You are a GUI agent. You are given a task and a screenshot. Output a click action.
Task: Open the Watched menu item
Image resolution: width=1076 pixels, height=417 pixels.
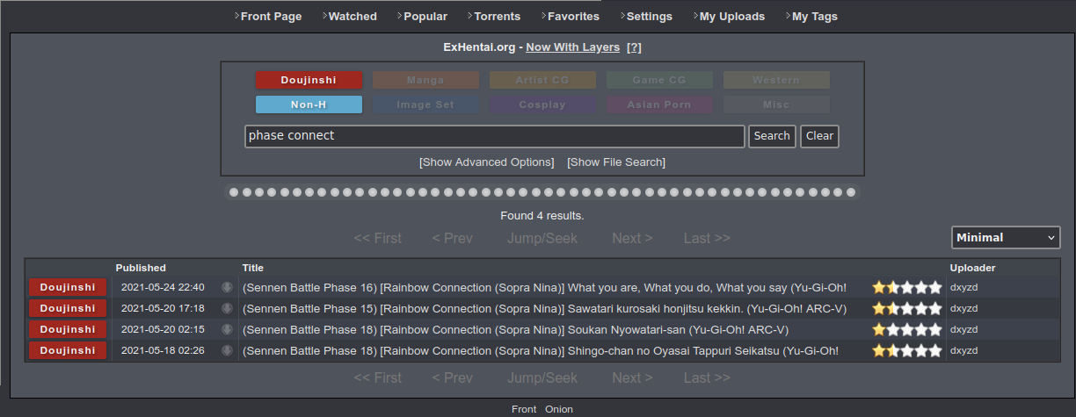pos(352,17)
